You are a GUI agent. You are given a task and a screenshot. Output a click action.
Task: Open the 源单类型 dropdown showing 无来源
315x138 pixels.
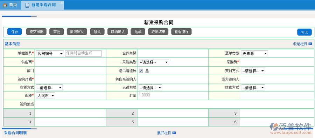point(254,54)
